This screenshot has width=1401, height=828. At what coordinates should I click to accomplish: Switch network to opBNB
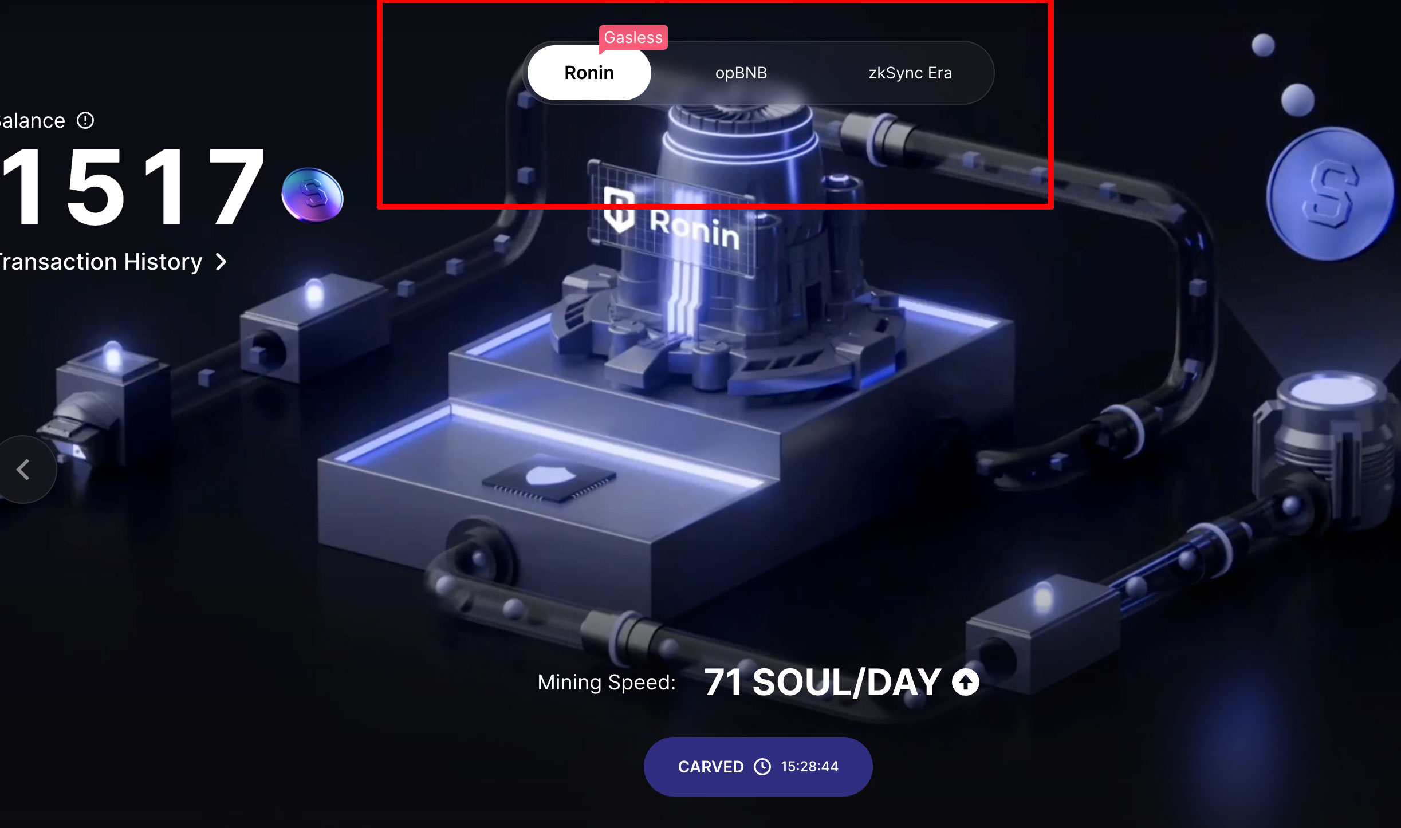tap(741, 73)
